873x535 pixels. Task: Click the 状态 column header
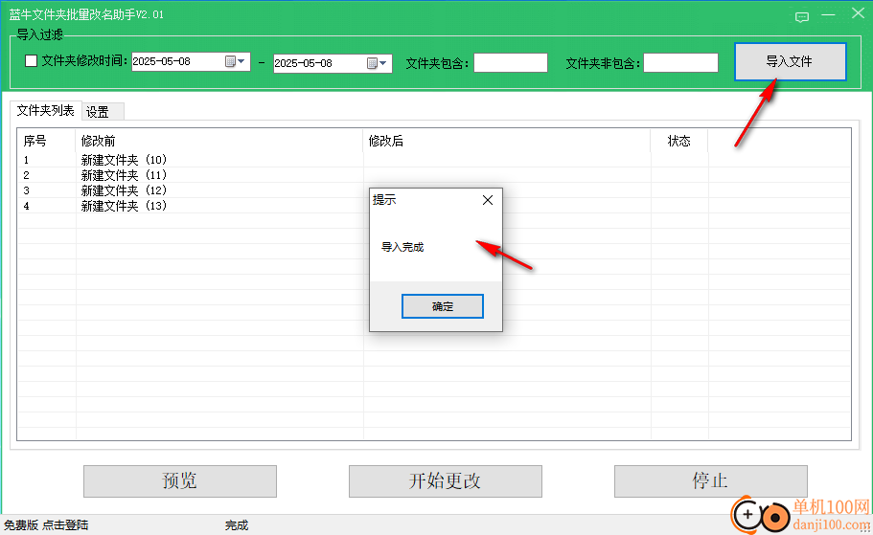pyautogui.click(x=678, y=141)
